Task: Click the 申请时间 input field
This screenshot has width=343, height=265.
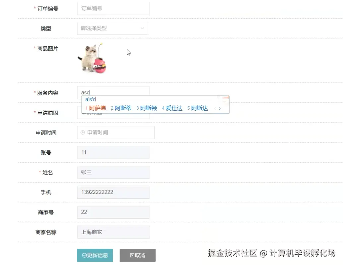Action: coord(115,132)
